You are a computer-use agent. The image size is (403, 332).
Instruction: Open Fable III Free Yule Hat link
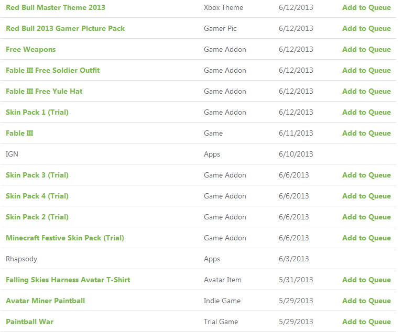[44, 92]
